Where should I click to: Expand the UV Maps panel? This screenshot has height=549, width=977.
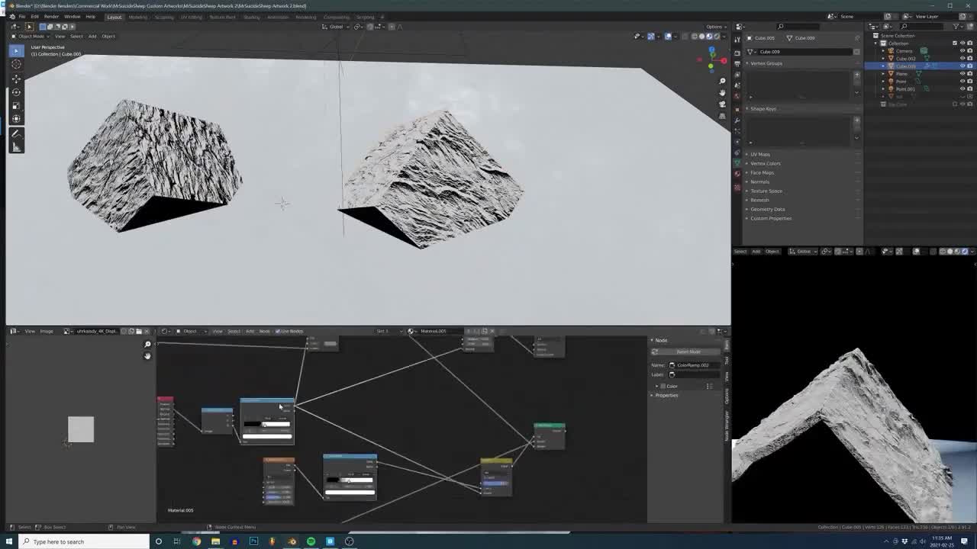tap(759, 154)
